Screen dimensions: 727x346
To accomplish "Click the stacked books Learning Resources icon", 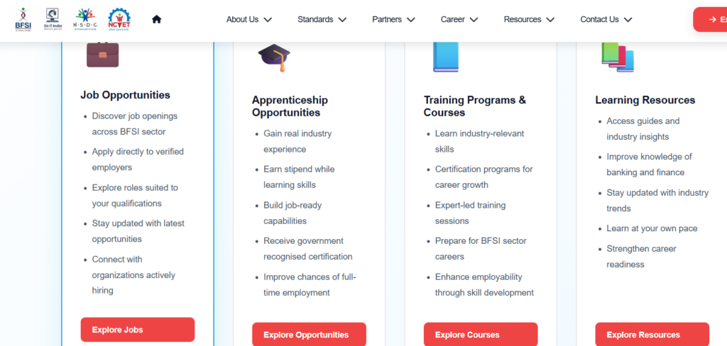I will point(618,57).
